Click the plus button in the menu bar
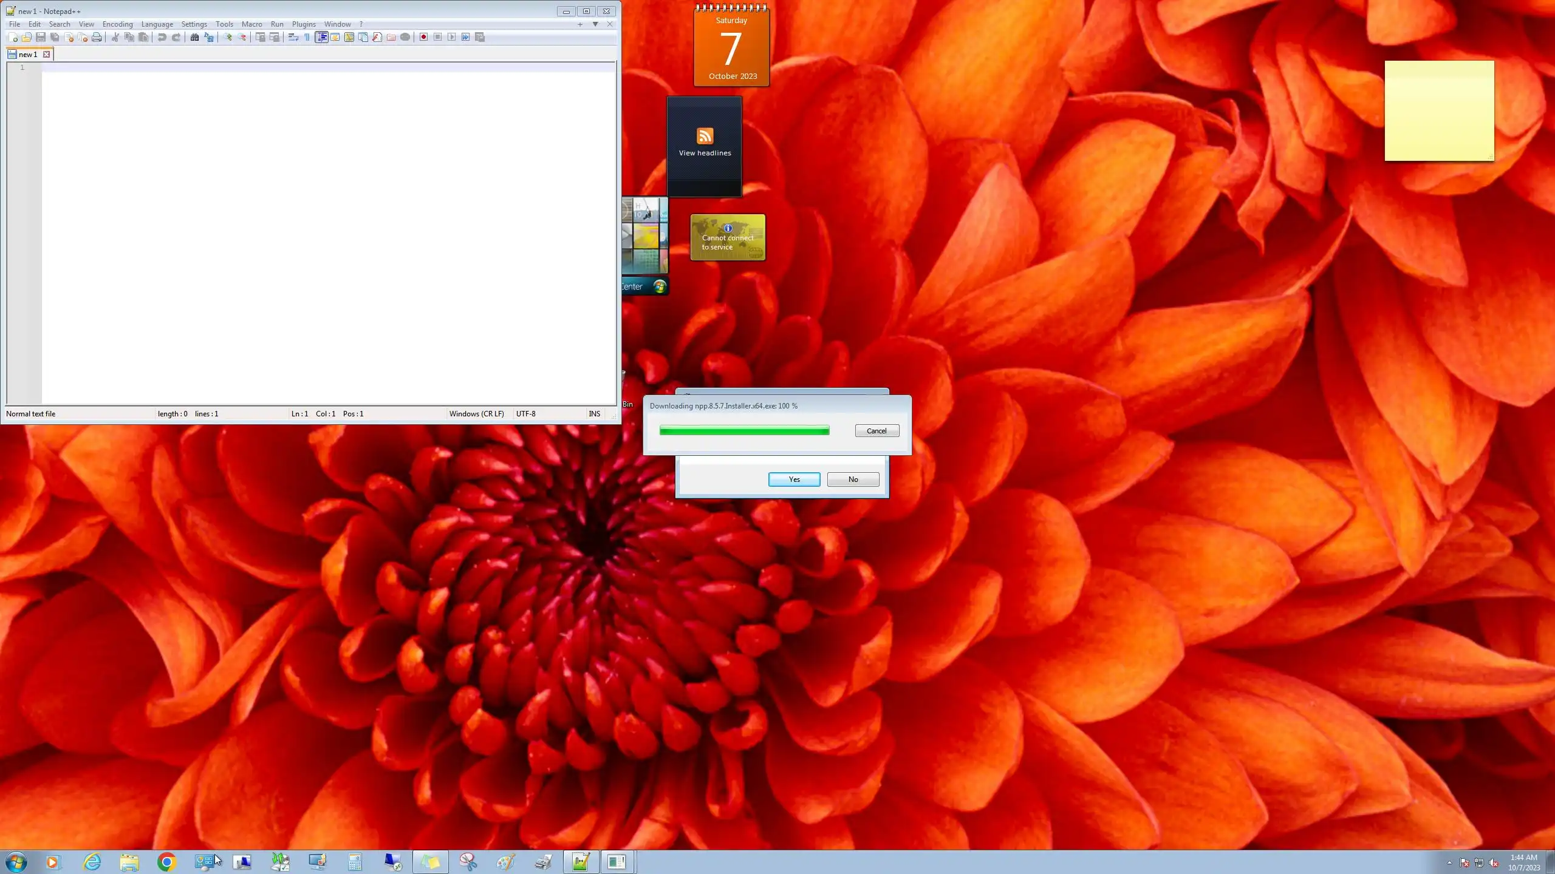This screenshot has width=1555, height=874. click(580, 24)
